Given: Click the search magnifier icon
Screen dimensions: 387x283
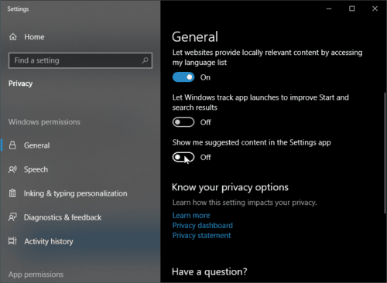Looking at the screenshot, I should pos(145,60).
